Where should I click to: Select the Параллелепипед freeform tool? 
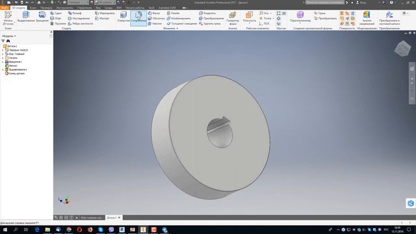click(300, 16)
